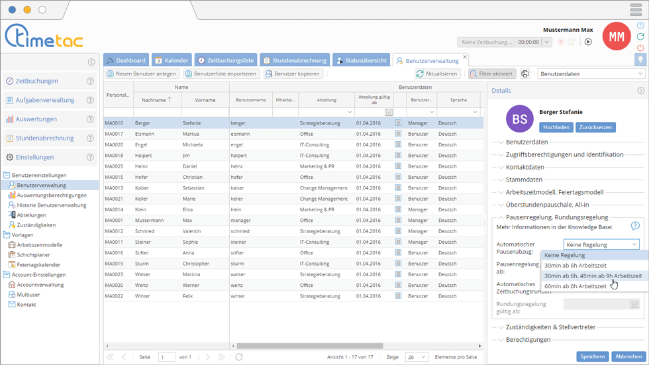The height and width of the screenshot is (365, 649).
Task: Click Neuen Benutzer anlegen
Action: 142,74
